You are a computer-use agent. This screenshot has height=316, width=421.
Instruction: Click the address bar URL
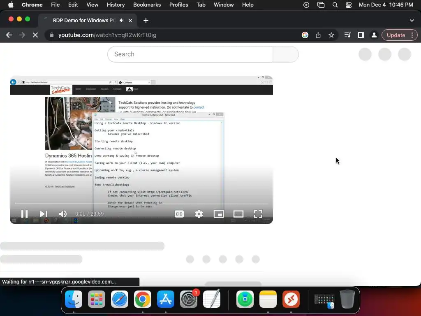pyautogui.click(x=107, y=35)
